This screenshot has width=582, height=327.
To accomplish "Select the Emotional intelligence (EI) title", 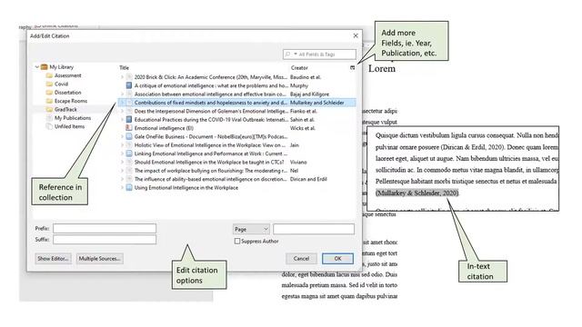I will click(x=164, y=128).
